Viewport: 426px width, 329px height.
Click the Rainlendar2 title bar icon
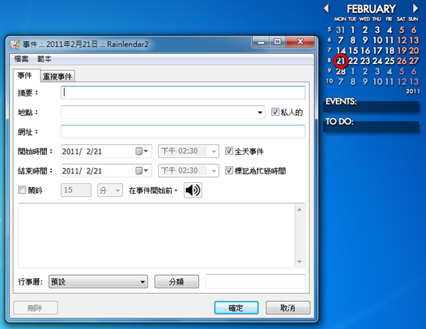tap(15, 44)
